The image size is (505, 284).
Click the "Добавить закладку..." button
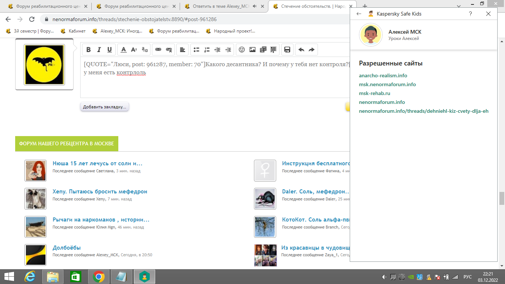(x=105, y=107)
